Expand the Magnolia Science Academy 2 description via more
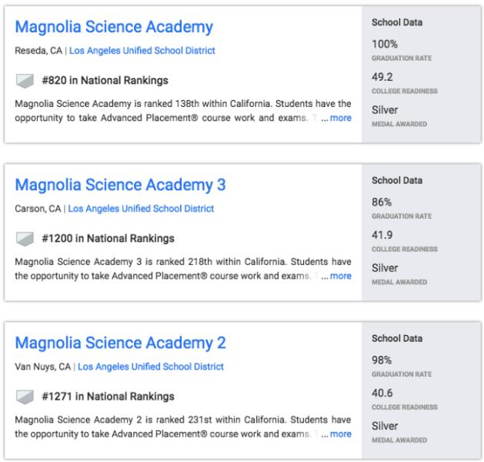 click(340, 434)
